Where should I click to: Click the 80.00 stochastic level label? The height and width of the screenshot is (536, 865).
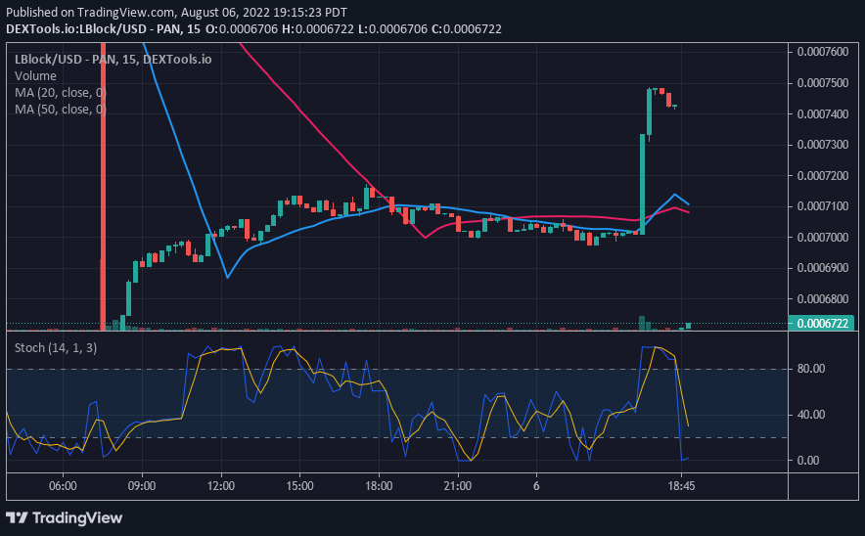(x=812, y=369)
